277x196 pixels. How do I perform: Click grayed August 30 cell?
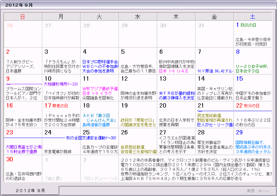[x=176, y=34]
